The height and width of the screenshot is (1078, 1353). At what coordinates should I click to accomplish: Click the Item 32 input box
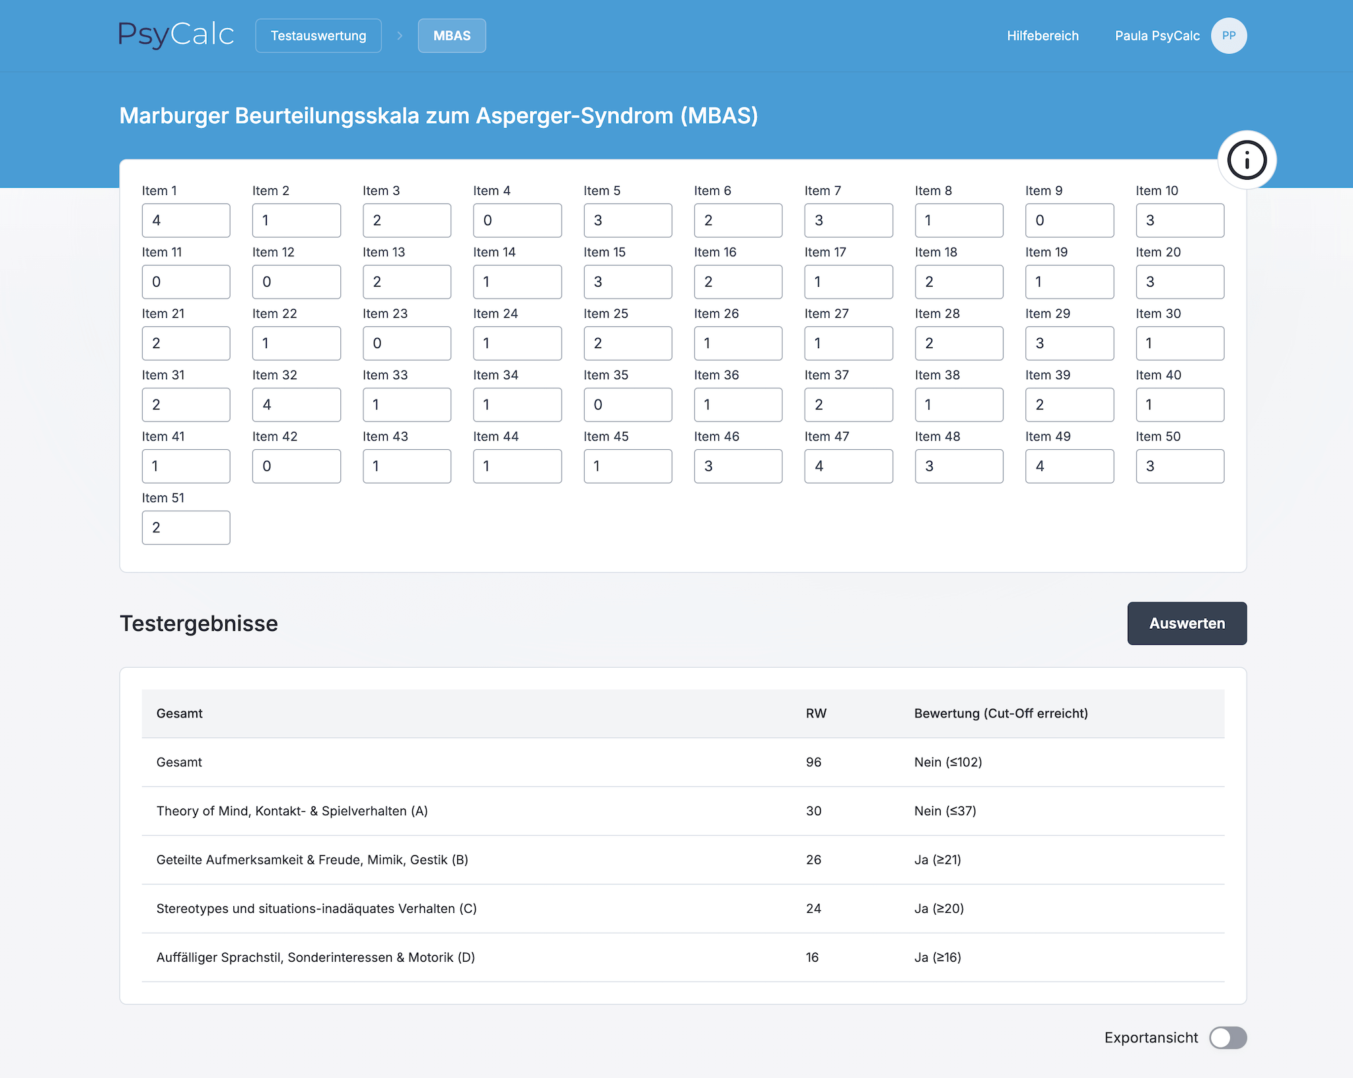296,405
